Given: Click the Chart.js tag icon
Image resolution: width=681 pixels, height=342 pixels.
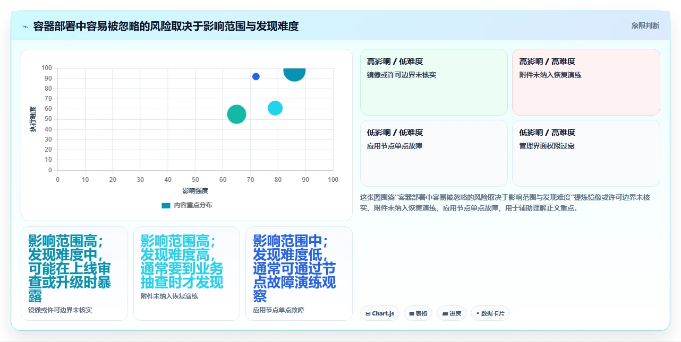Looking at the screenshot, I should (x=368, y=314).
